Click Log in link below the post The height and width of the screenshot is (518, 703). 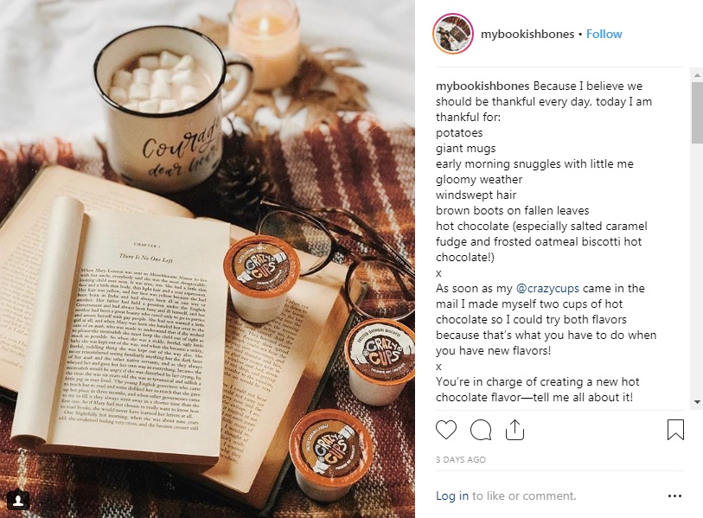tap(452, 496)
